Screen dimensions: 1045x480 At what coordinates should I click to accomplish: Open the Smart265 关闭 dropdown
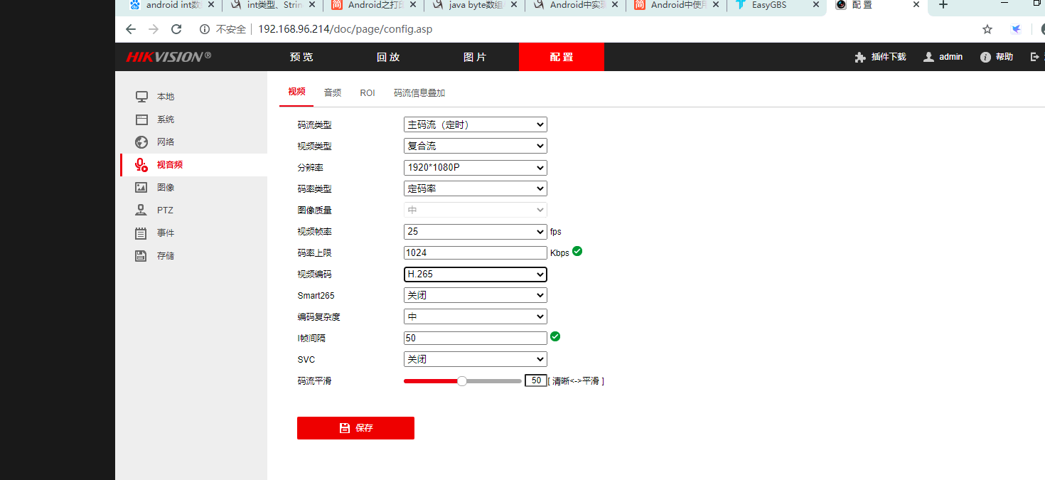(x=476, y=295)
